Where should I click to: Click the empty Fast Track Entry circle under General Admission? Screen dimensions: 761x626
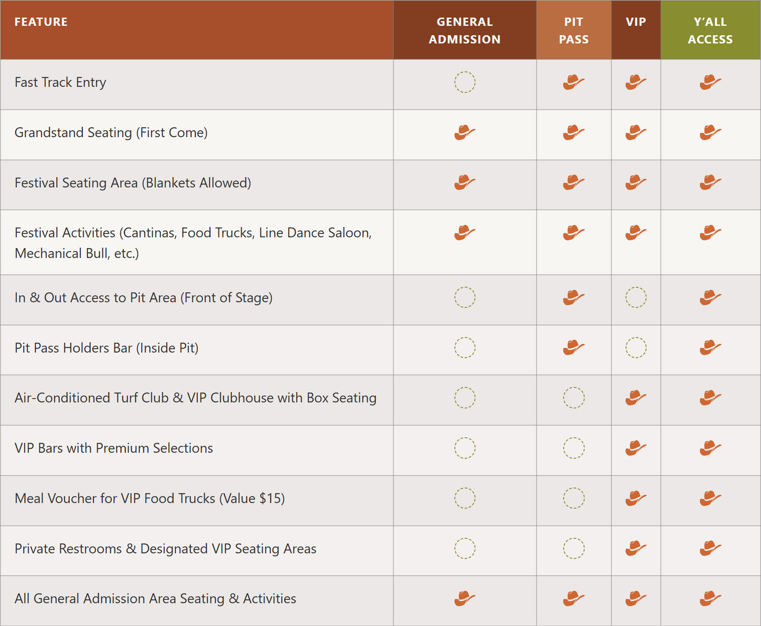pos(465,82)
